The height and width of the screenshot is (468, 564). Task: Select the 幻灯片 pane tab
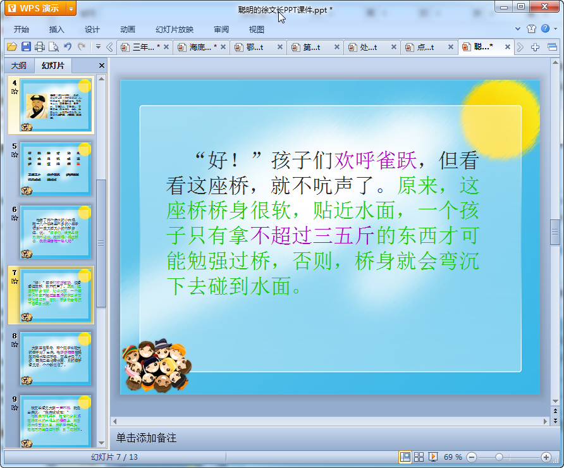(53, 66)
